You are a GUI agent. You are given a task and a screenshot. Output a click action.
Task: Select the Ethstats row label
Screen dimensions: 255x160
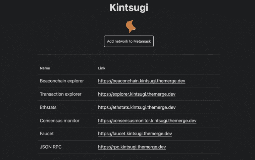(x=48, y=107)
